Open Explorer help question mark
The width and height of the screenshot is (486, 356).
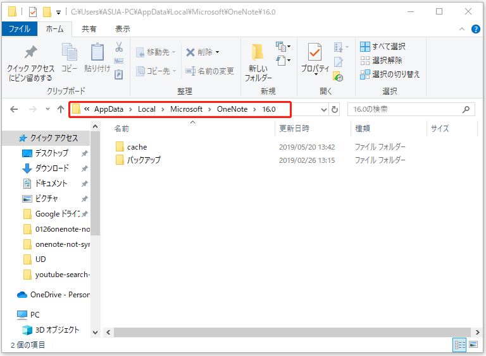pyautogui.click(x=475, y=29)
